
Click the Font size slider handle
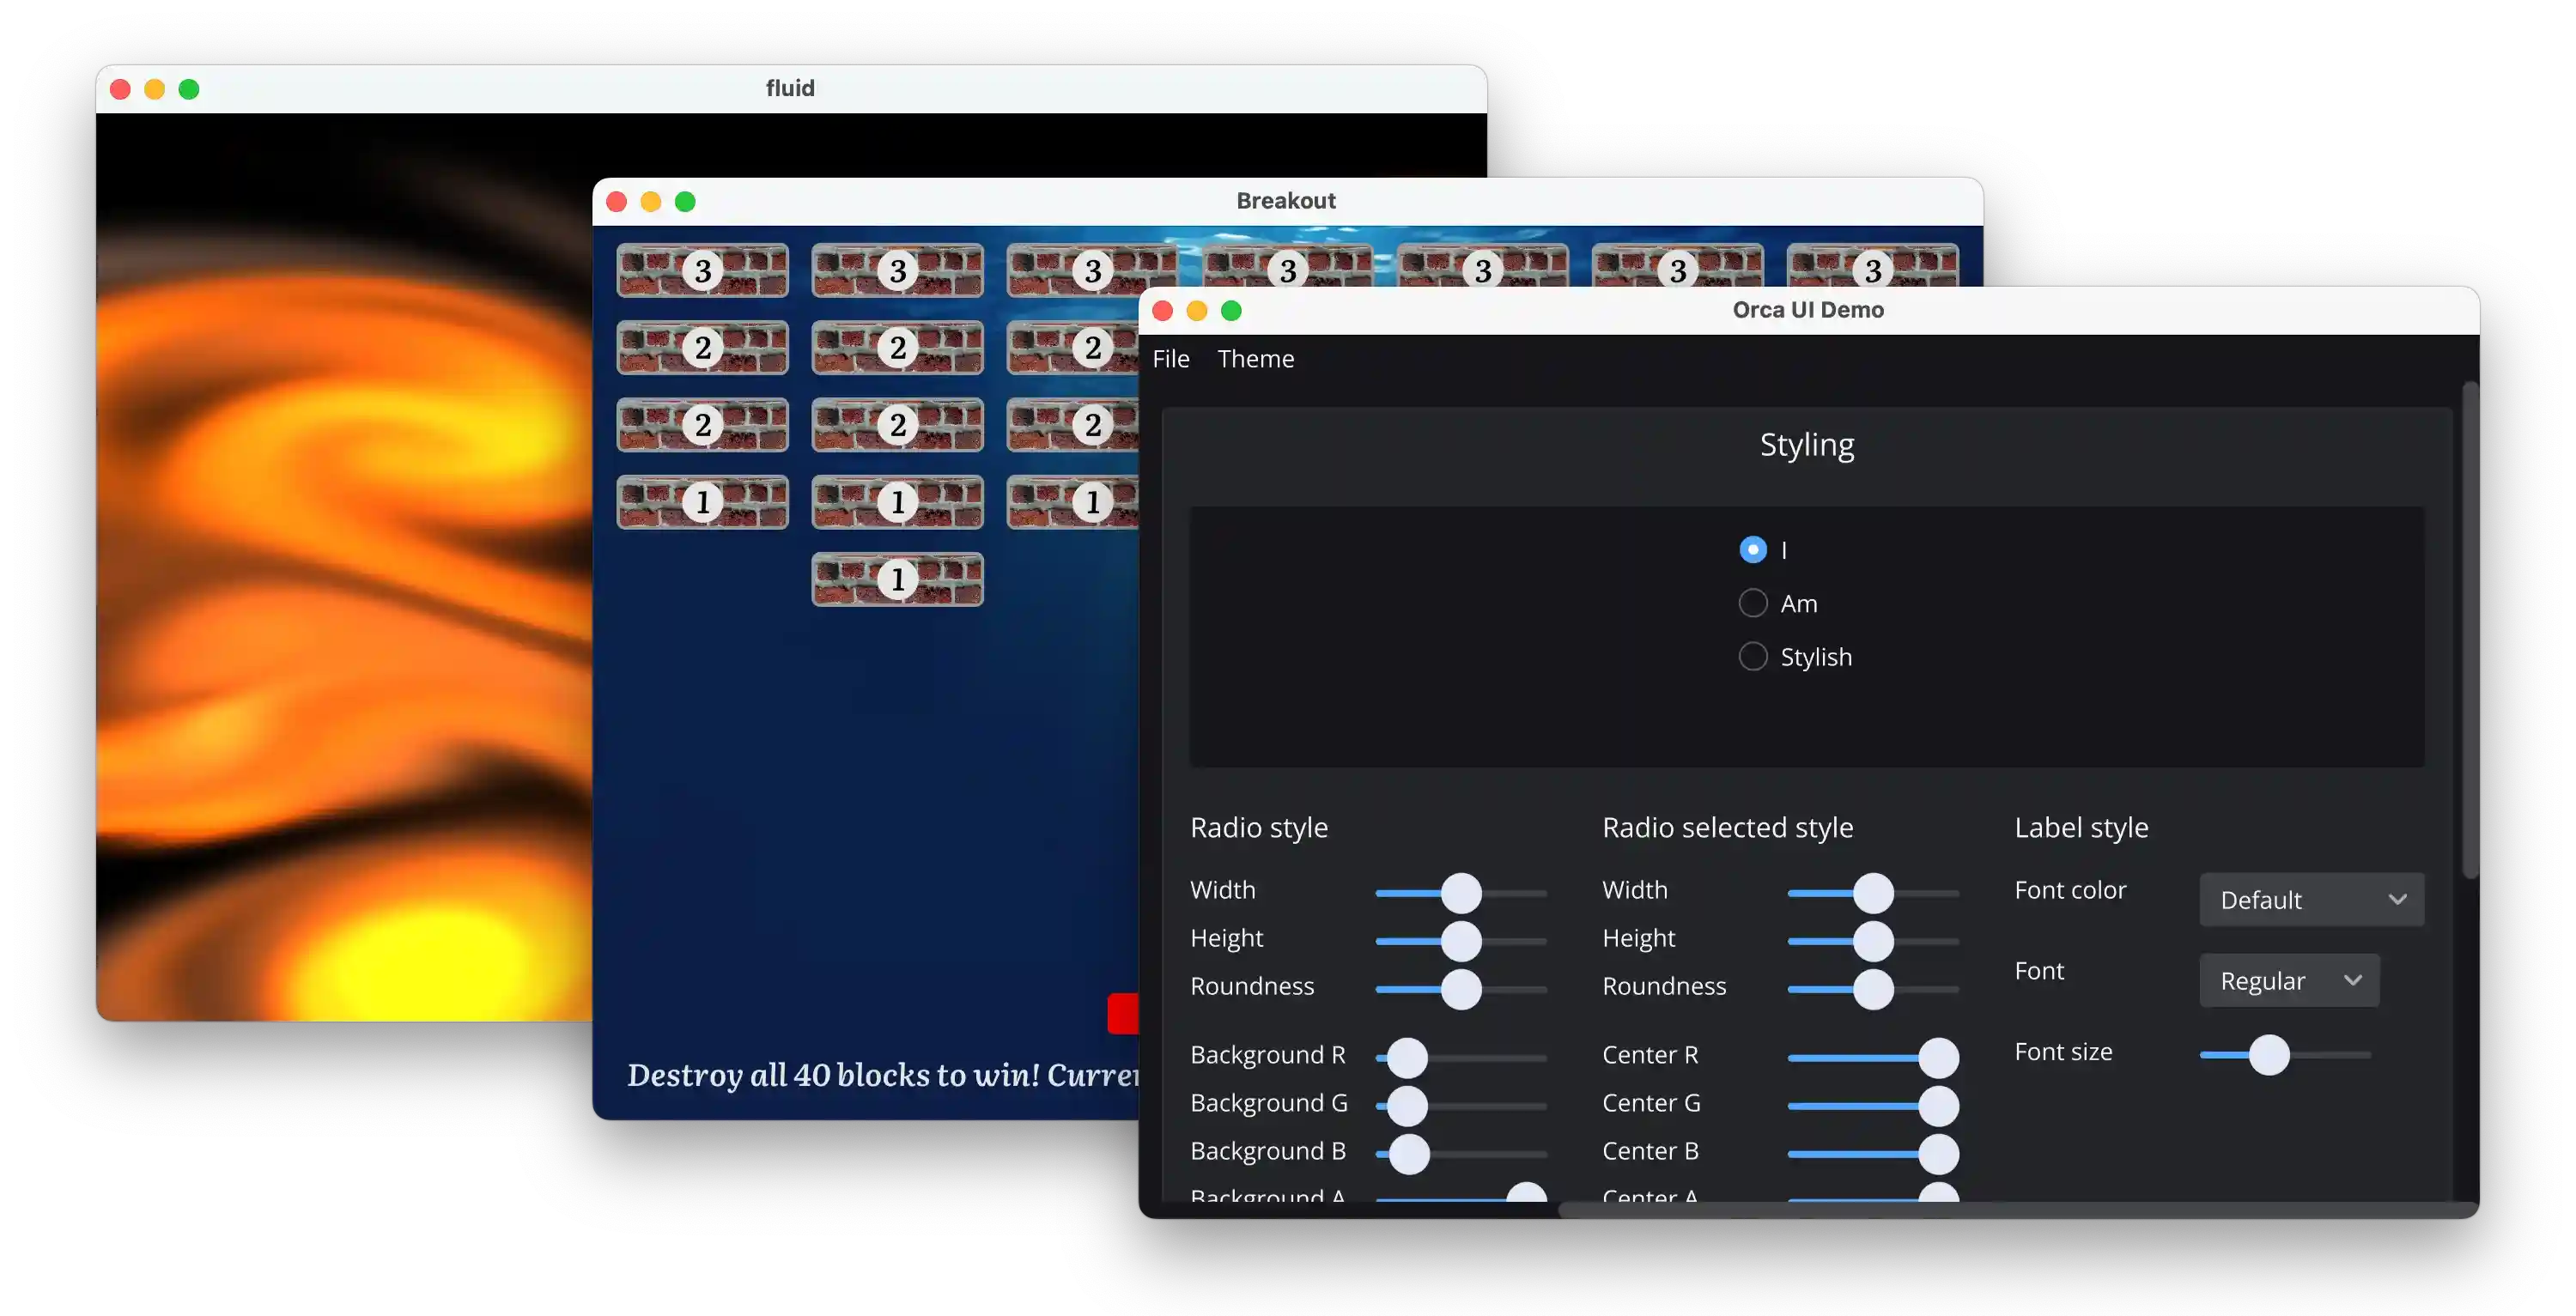pos(2270,1054)
